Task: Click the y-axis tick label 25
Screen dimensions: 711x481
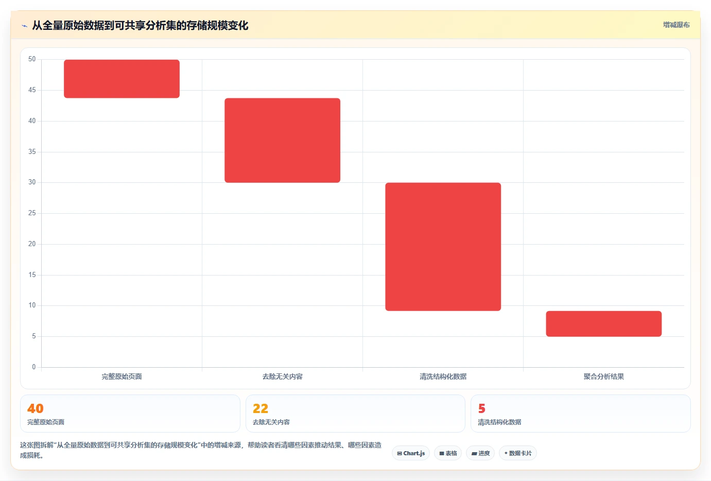Action: [32, 213]
